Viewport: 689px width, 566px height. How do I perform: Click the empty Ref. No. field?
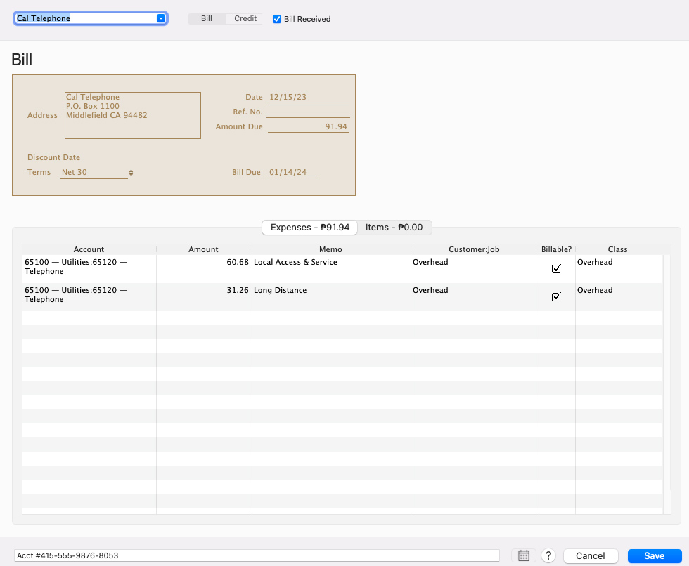[x=308, y=111]
